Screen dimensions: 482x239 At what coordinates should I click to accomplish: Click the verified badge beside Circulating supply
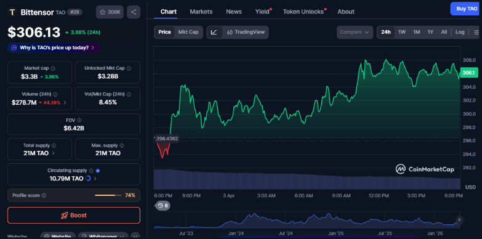point(98,171)
